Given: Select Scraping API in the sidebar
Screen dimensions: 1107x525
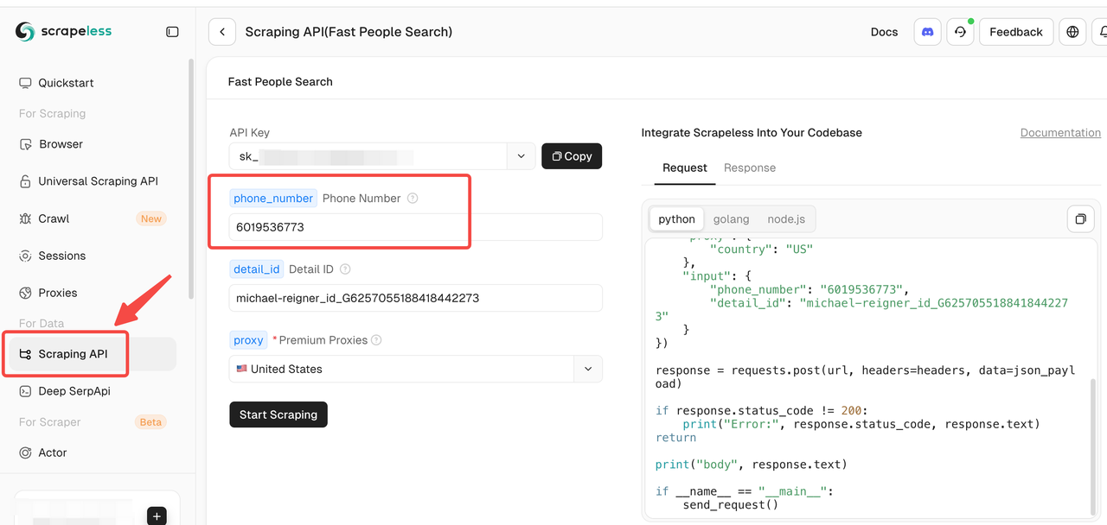Looking at the screenshot, I should tap(73, 354).
